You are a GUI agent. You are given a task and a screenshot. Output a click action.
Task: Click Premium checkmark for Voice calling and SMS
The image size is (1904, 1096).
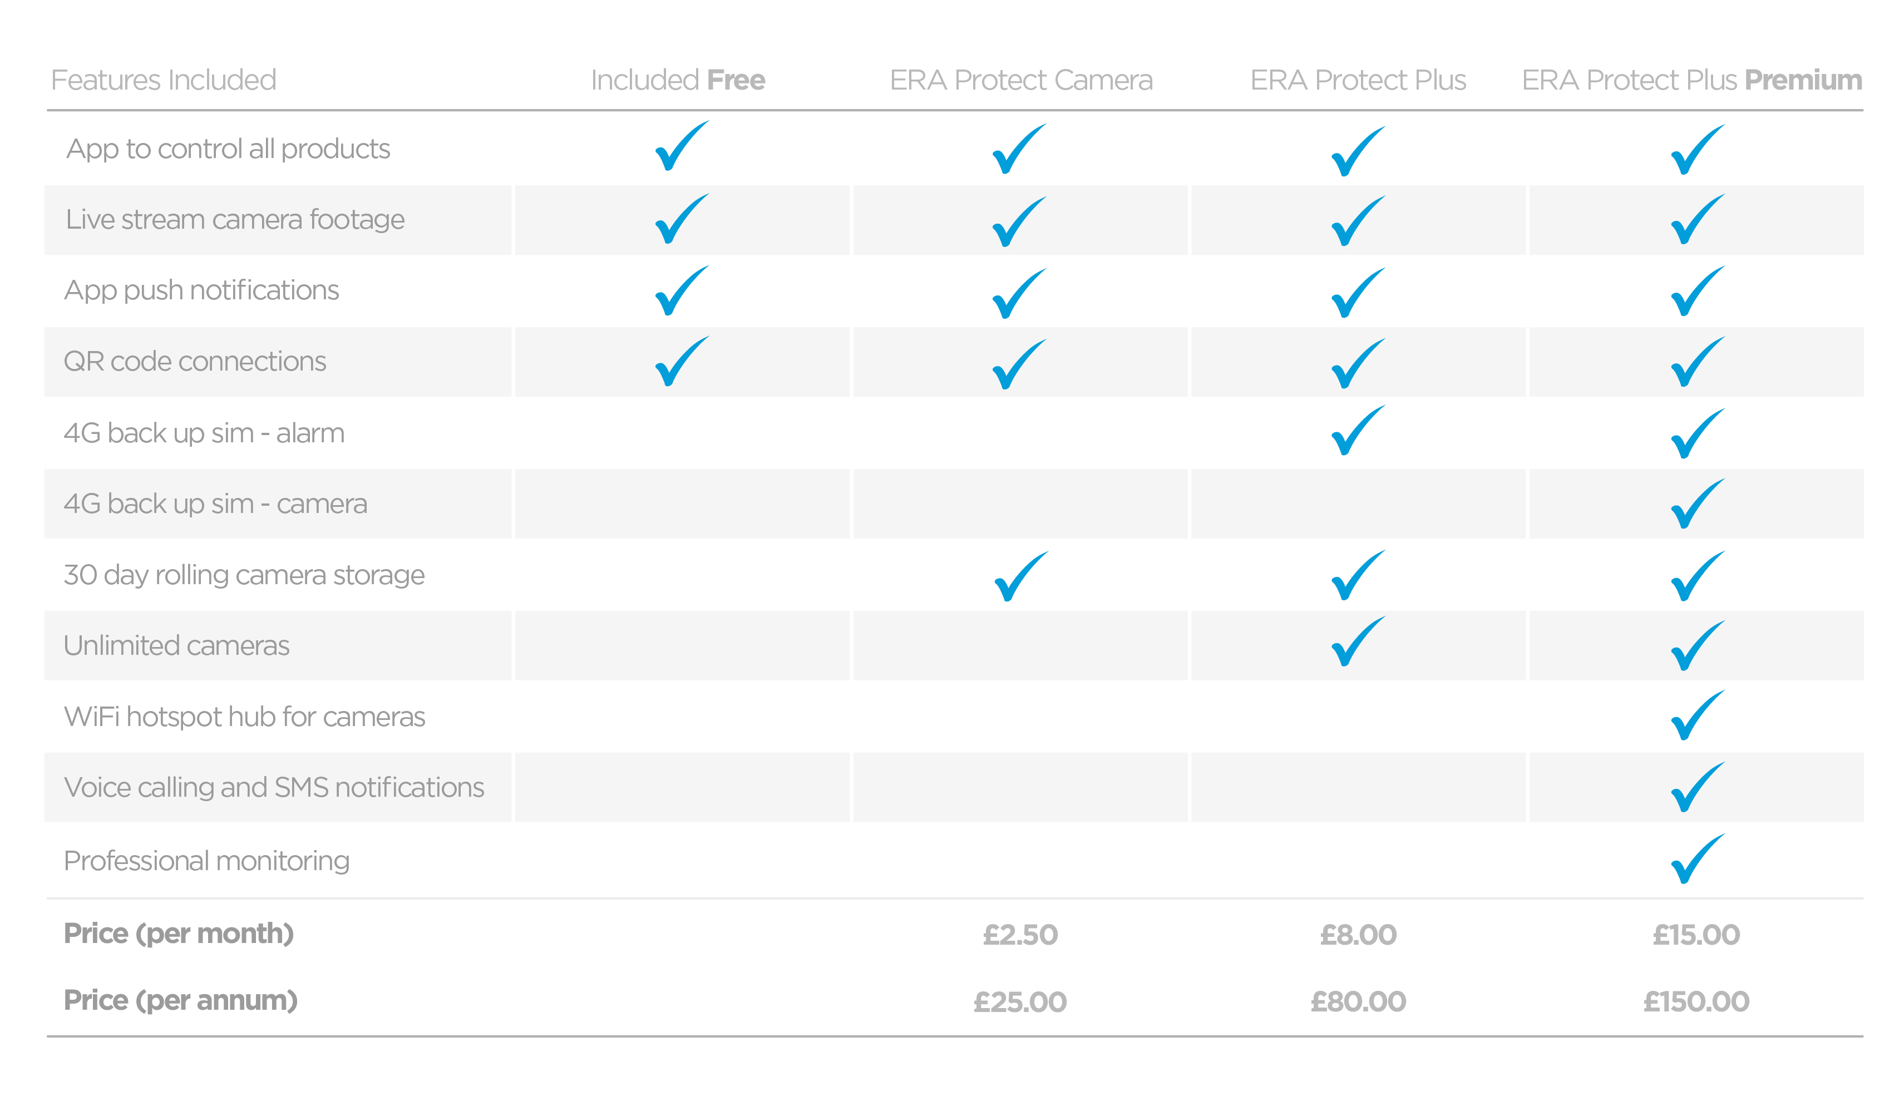click(x=1696, y=787)
